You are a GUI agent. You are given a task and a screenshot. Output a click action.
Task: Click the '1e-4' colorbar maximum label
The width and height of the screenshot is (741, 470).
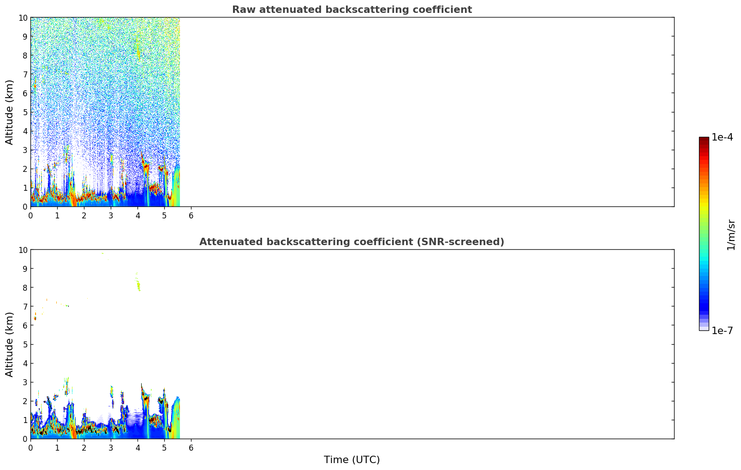point(722,137)
